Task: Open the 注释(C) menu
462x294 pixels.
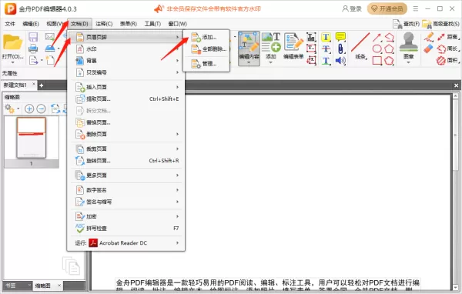Action: (x=104, y=24)
